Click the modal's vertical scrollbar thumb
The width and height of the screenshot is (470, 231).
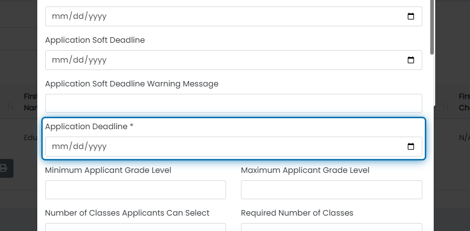coord(432,27)
